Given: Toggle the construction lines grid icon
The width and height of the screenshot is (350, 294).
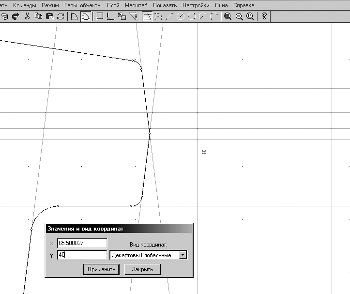Looking at the screenshot, I should pos(147,16).
